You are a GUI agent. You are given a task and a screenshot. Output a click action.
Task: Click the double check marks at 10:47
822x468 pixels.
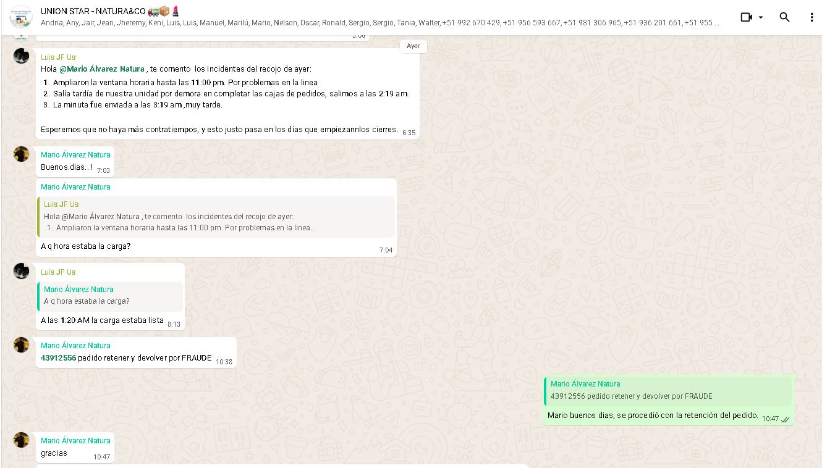[786, 419]
